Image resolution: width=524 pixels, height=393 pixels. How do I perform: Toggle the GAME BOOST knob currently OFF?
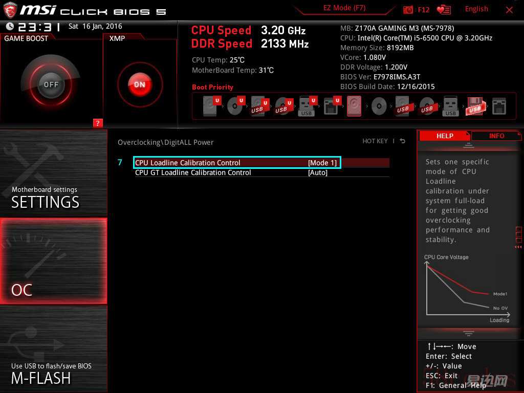pos(51,84)
